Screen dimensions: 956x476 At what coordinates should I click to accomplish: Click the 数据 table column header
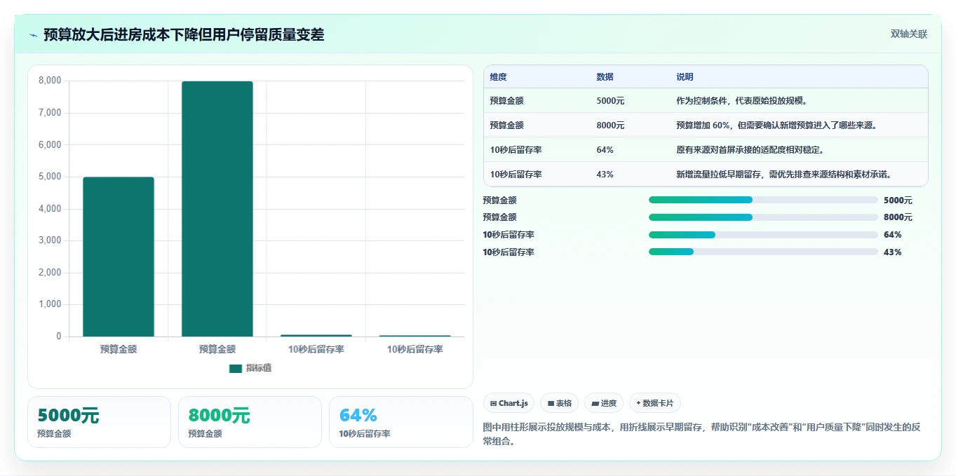tap(605, 77)
